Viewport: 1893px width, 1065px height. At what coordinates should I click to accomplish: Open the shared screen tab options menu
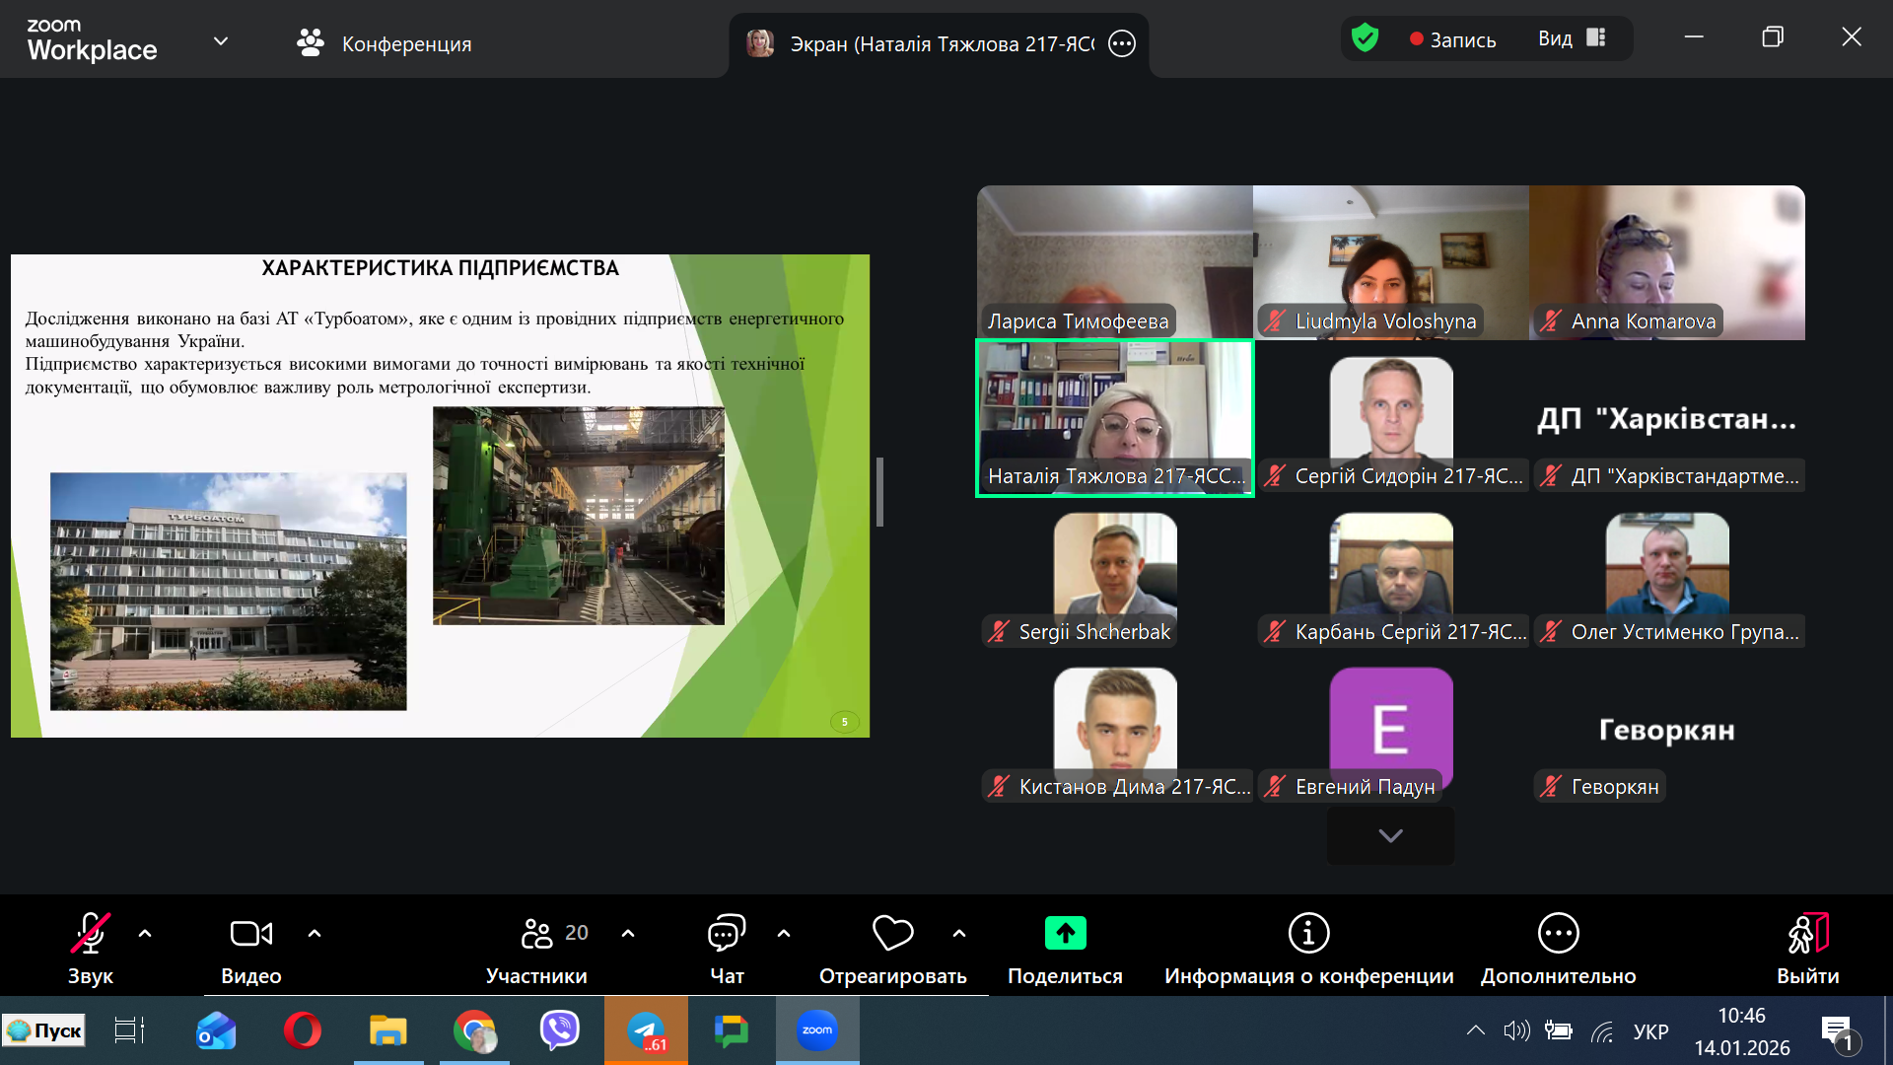point(1122,43)
